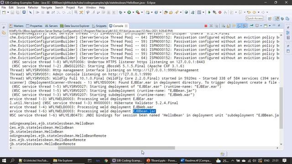Switch to the Java EE perspective icon

tap(277, 19)
